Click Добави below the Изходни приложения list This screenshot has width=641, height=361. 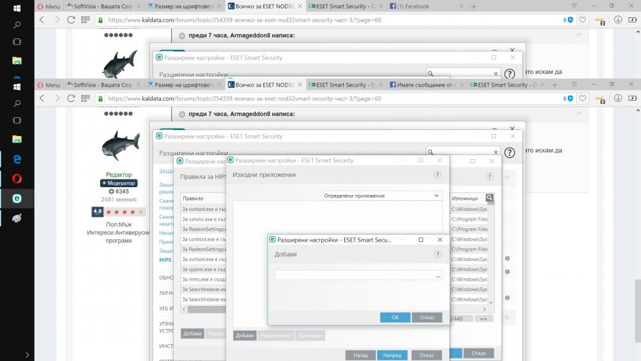[245, 335]
